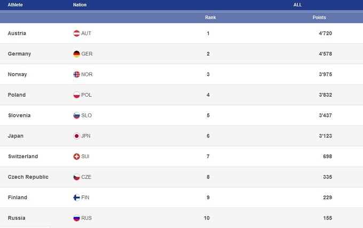Sort by the Athlete column header

click(x=15, y=5)
